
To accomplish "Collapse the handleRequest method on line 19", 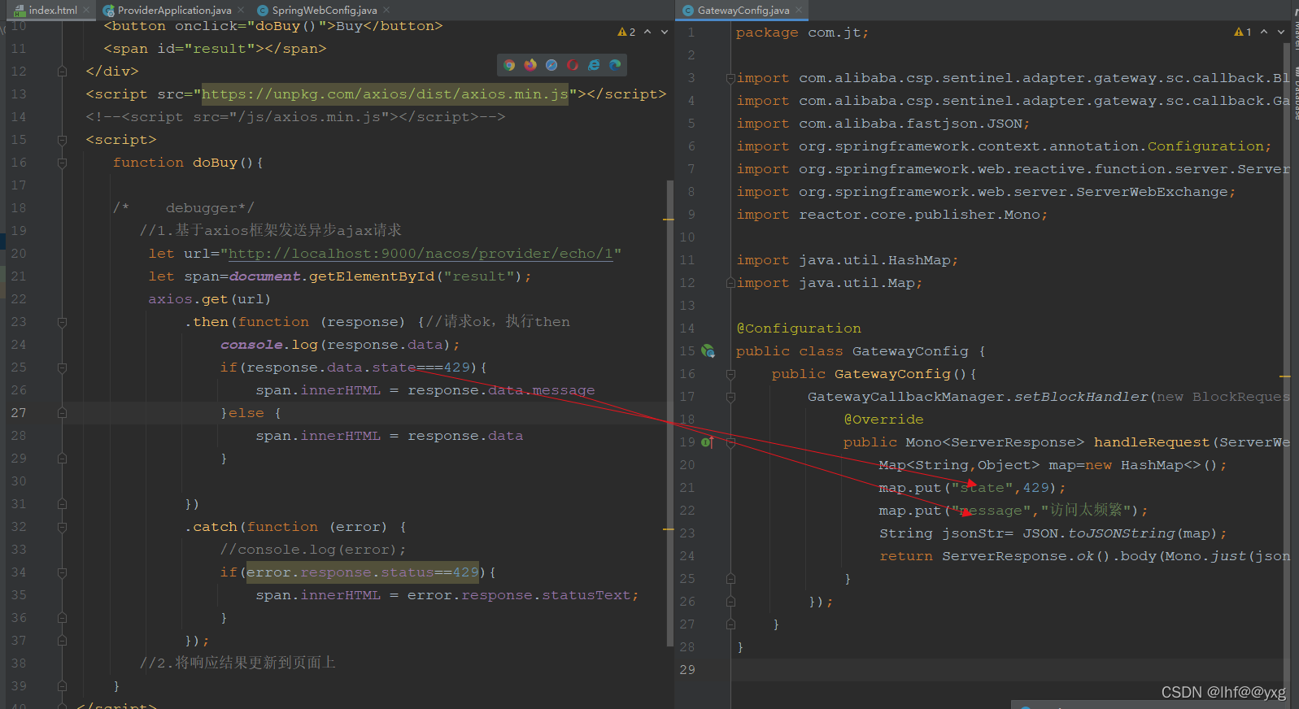I will coord(730,442).
